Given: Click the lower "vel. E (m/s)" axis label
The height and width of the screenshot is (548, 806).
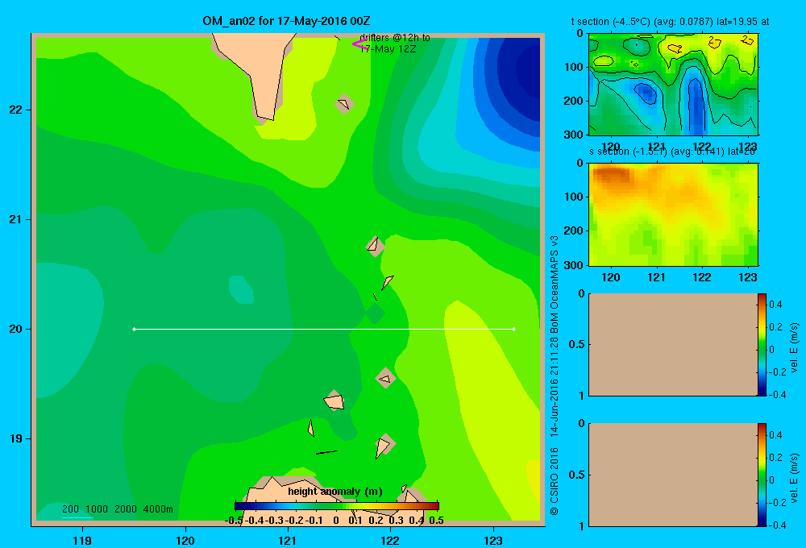Looking at the screenshot, I should (x=794, y=478).
